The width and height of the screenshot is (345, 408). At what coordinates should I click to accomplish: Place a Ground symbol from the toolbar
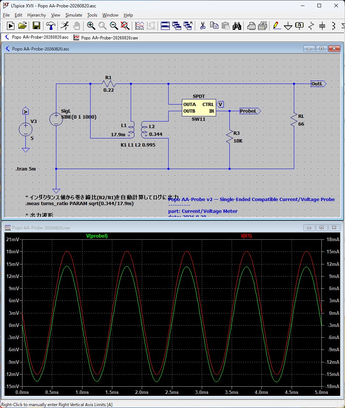288,26
